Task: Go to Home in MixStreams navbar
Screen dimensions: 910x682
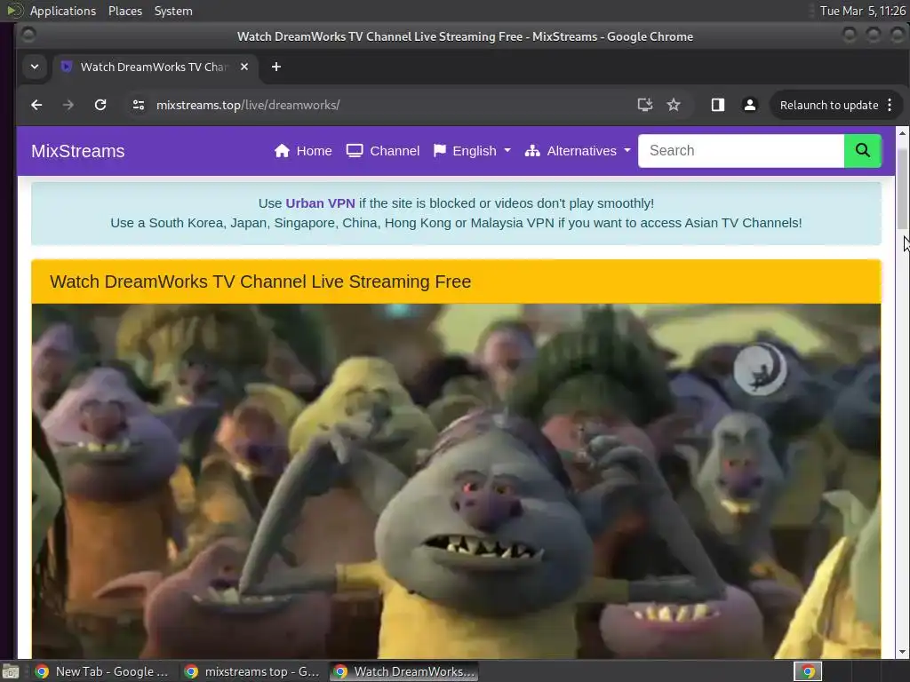Action: (x=303, y=151)
